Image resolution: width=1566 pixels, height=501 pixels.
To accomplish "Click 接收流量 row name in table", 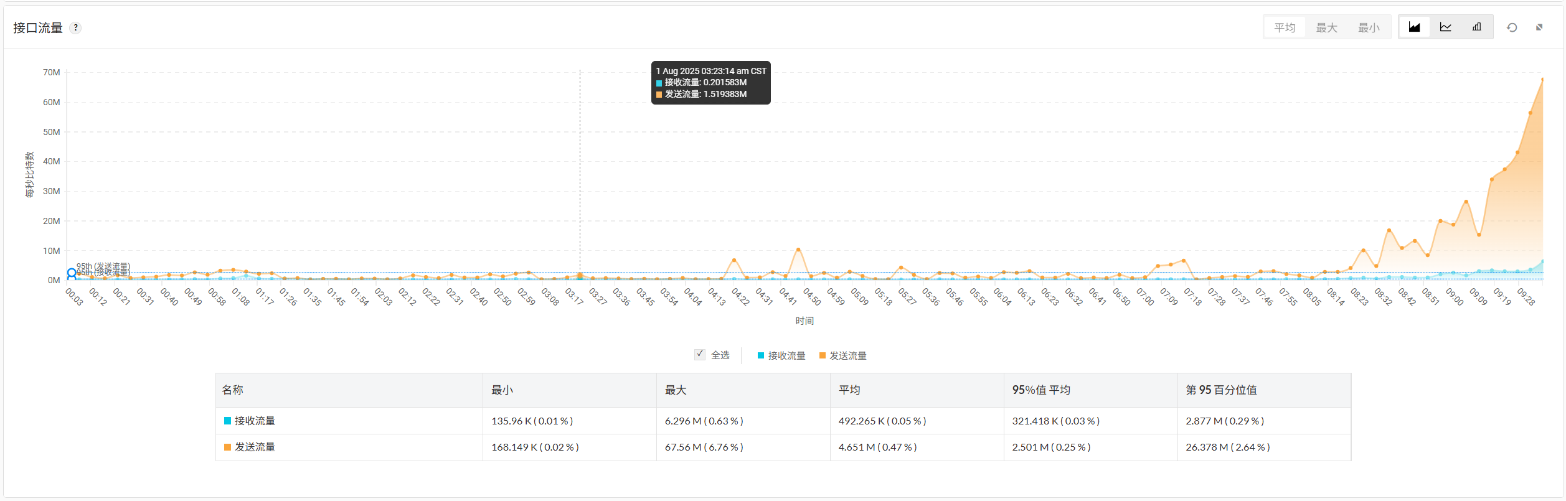I will point(255,421).
